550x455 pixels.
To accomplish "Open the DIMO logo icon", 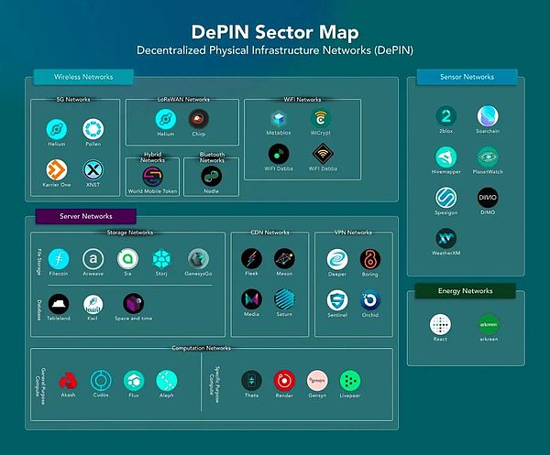I will click(489, 198).
